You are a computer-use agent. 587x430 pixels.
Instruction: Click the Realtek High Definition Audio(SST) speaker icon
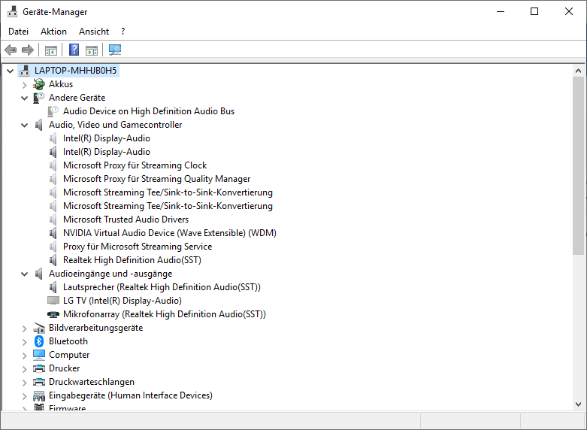click(53, 260)
